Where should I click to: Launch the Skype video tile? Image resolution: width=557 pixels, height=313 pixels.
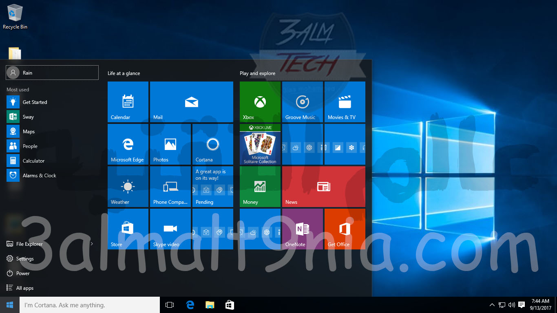[170, 229]
